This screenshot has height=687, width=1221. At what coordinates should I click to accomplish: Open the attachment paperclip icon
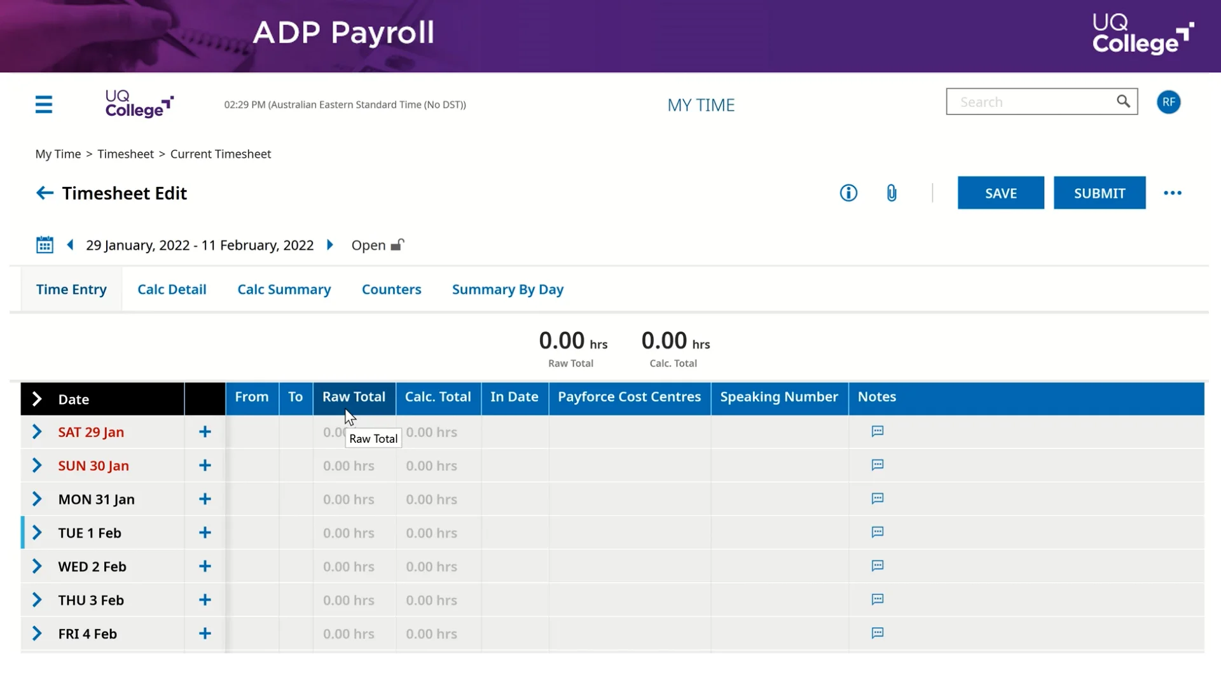891,193
